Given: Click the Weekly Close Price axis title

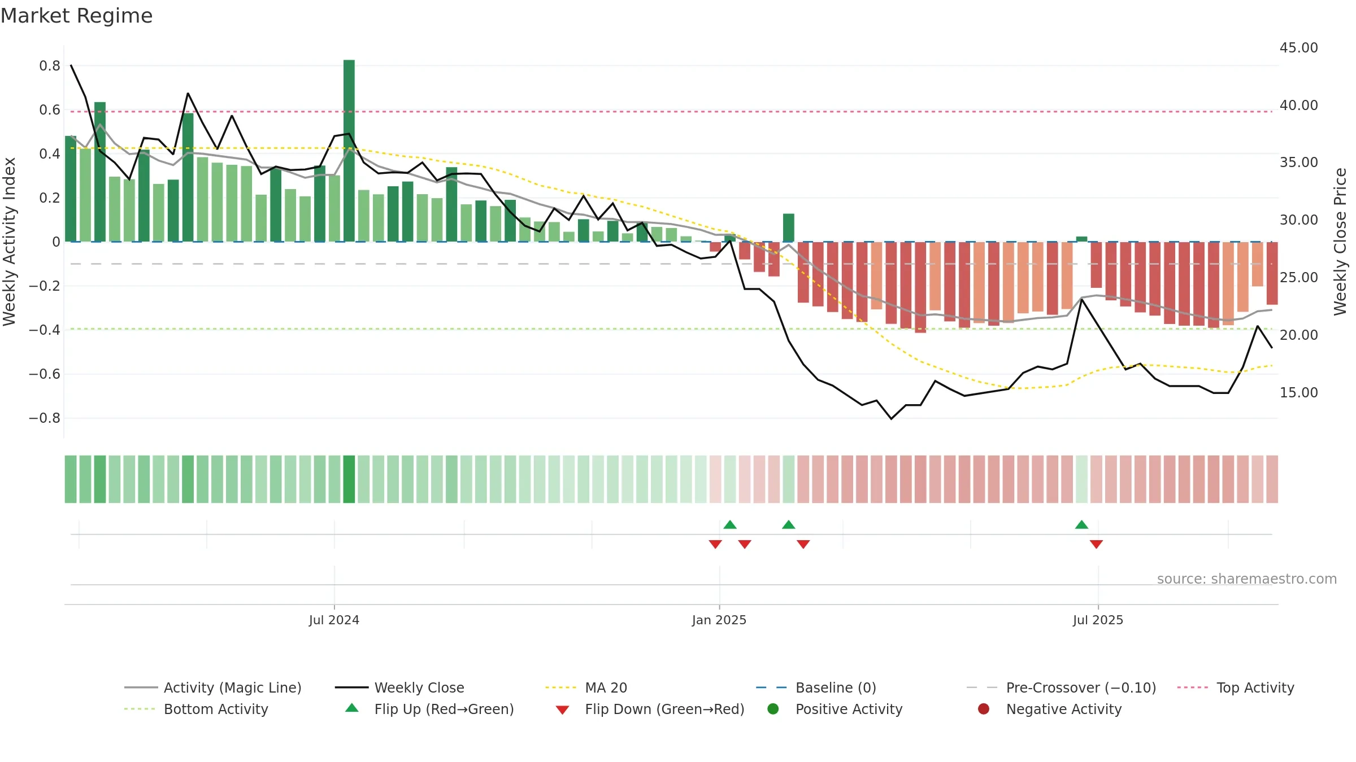Looking at the screenshot, I should tap(1340, 242).
